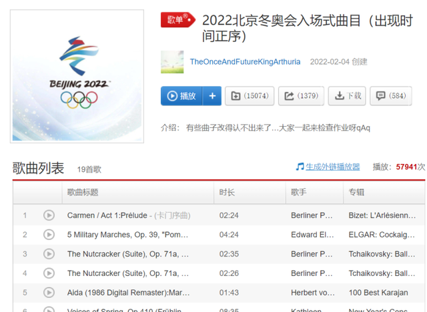Open album ELGAR: Cockaig…
Screen dimensions: 427x312
[x=382, y=235]
